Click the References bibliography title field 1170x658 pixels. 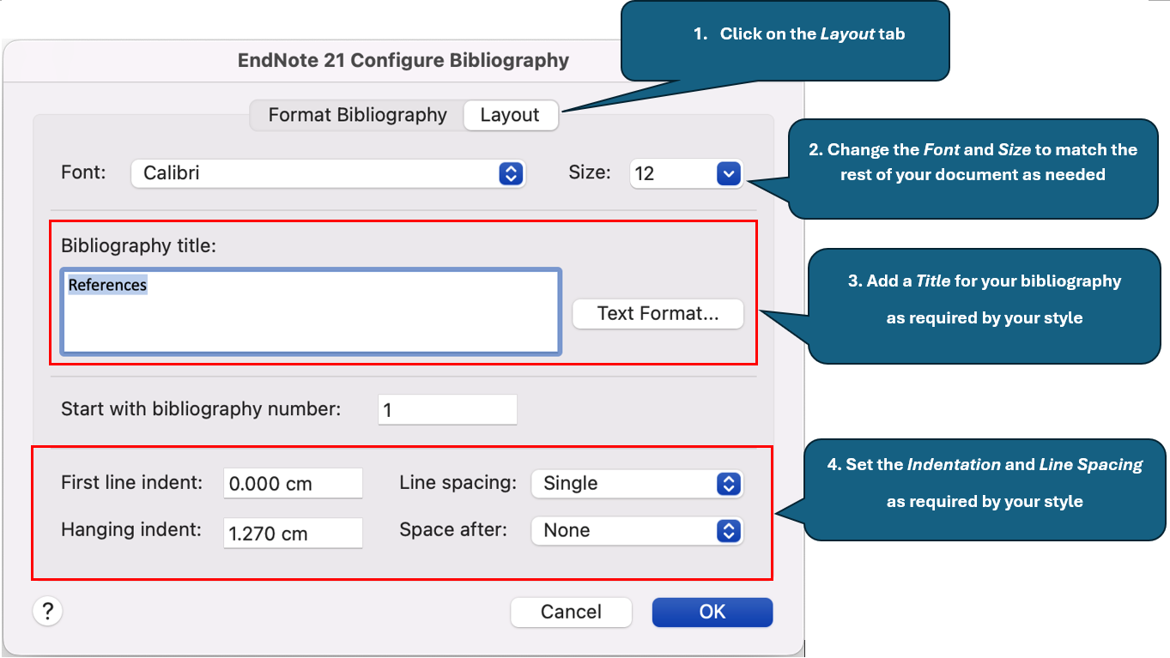coord(312,311)
